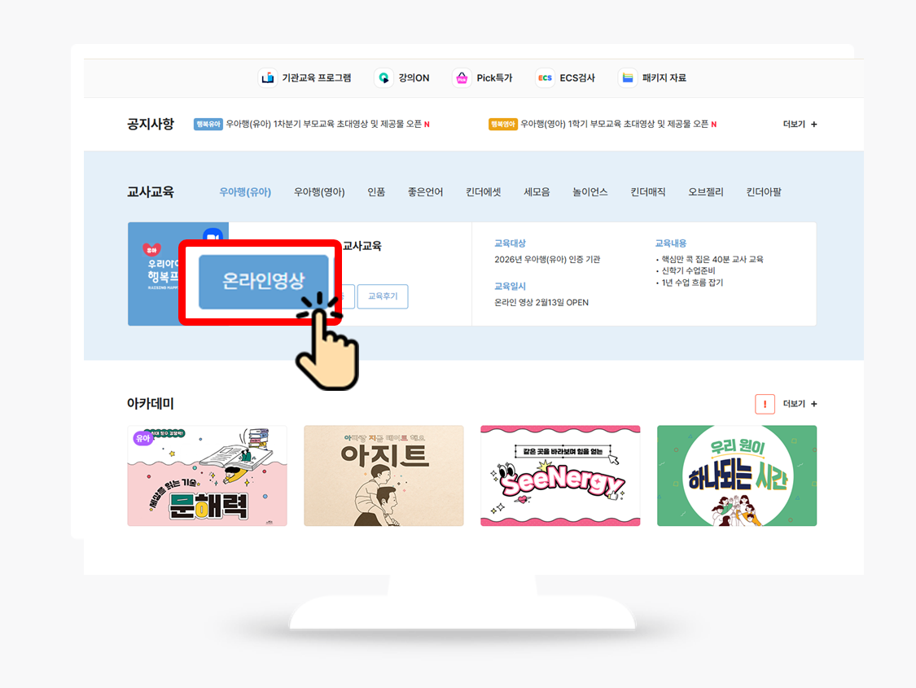Screen dimensions: 916x688
Task: Expand 공지사항 with the 더보기 plus
Action: pyautogui.click(x=800, y=124)
